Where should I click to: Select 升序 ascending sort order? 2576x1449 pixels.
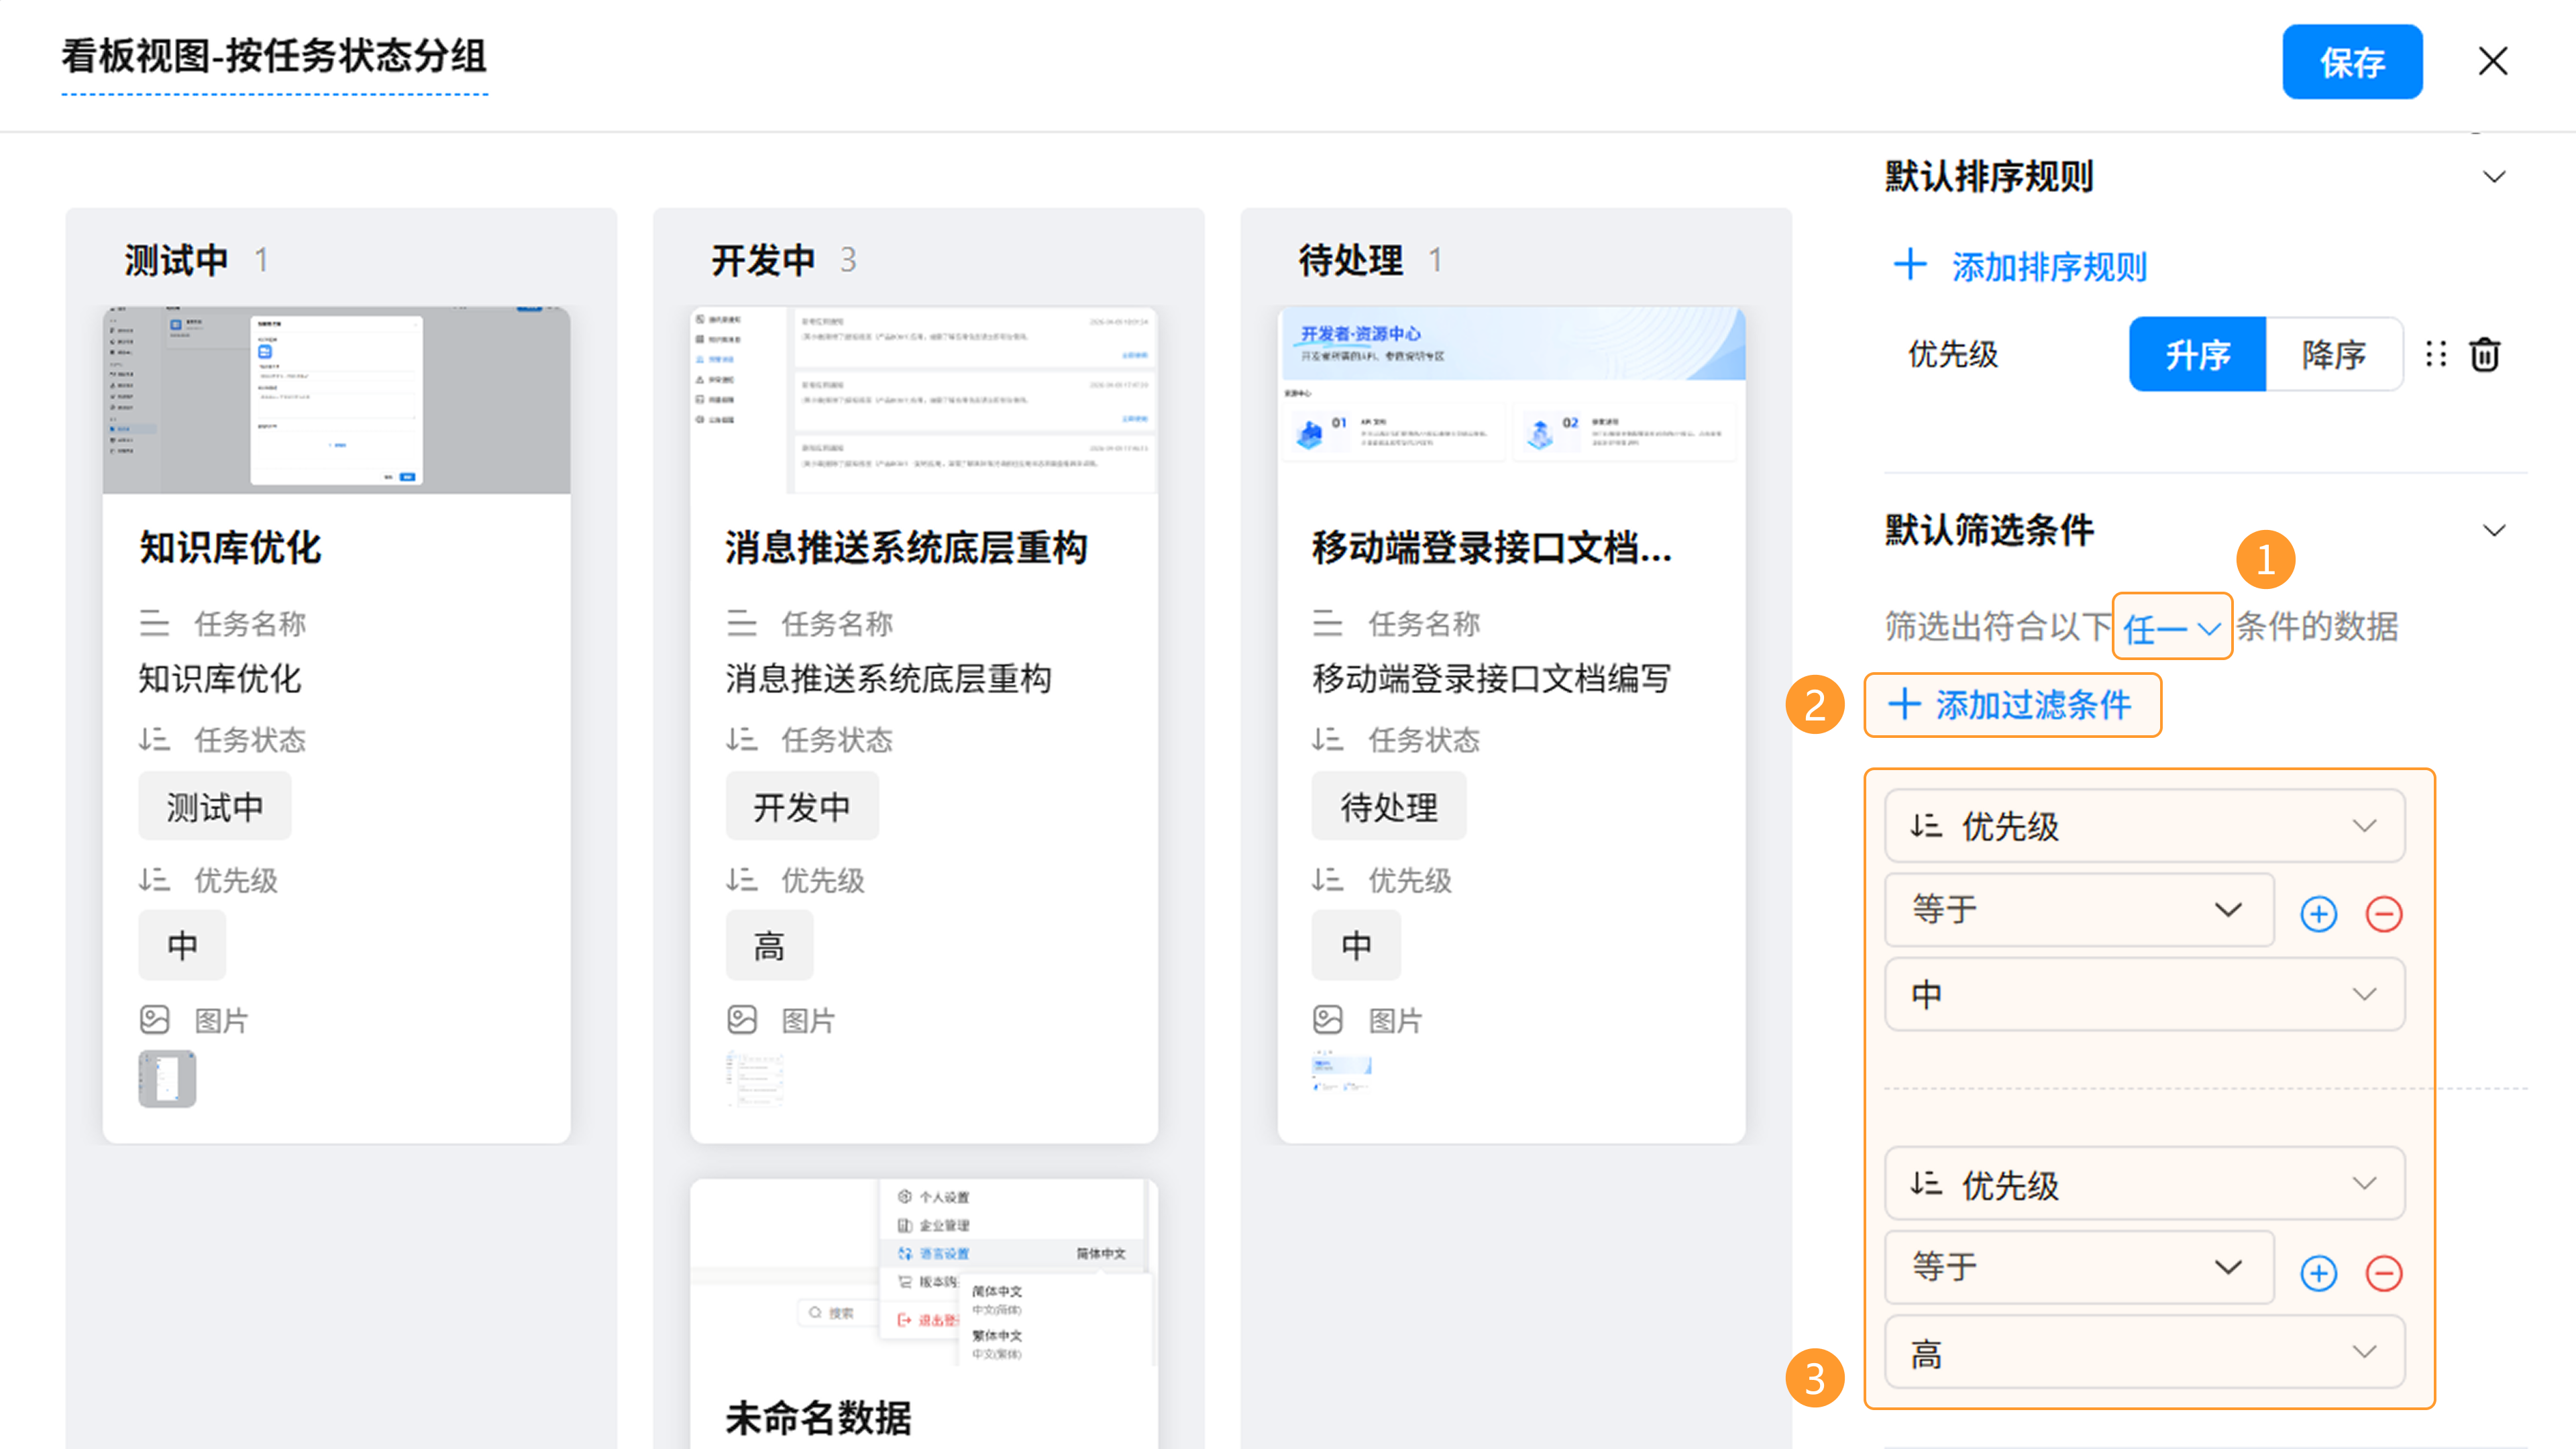coord(2197,355)
